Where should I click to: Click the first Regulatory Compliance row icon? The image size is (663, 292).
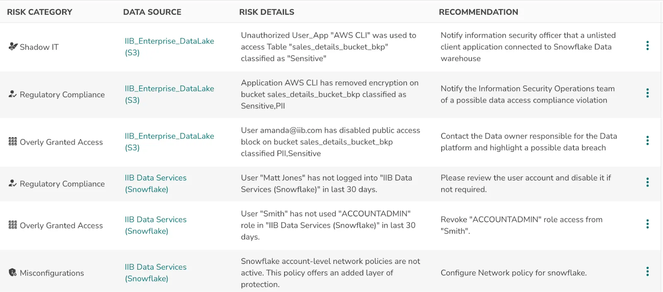click(x=13, y=94)
